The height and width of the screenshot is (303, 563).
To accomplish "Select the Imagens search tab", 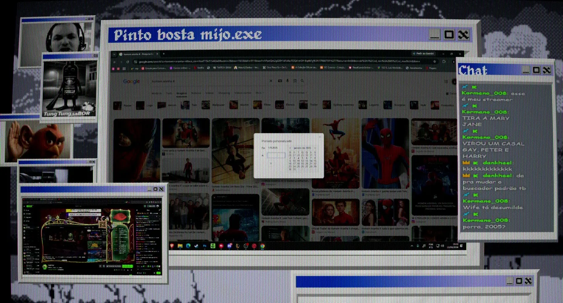I will coord(181,93).
